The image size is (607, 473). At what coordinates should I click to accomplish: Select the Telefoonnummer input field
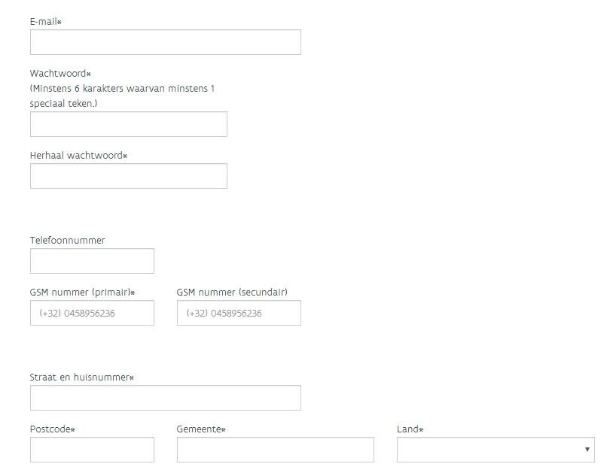pyautogui.click(x=92, y=261)
